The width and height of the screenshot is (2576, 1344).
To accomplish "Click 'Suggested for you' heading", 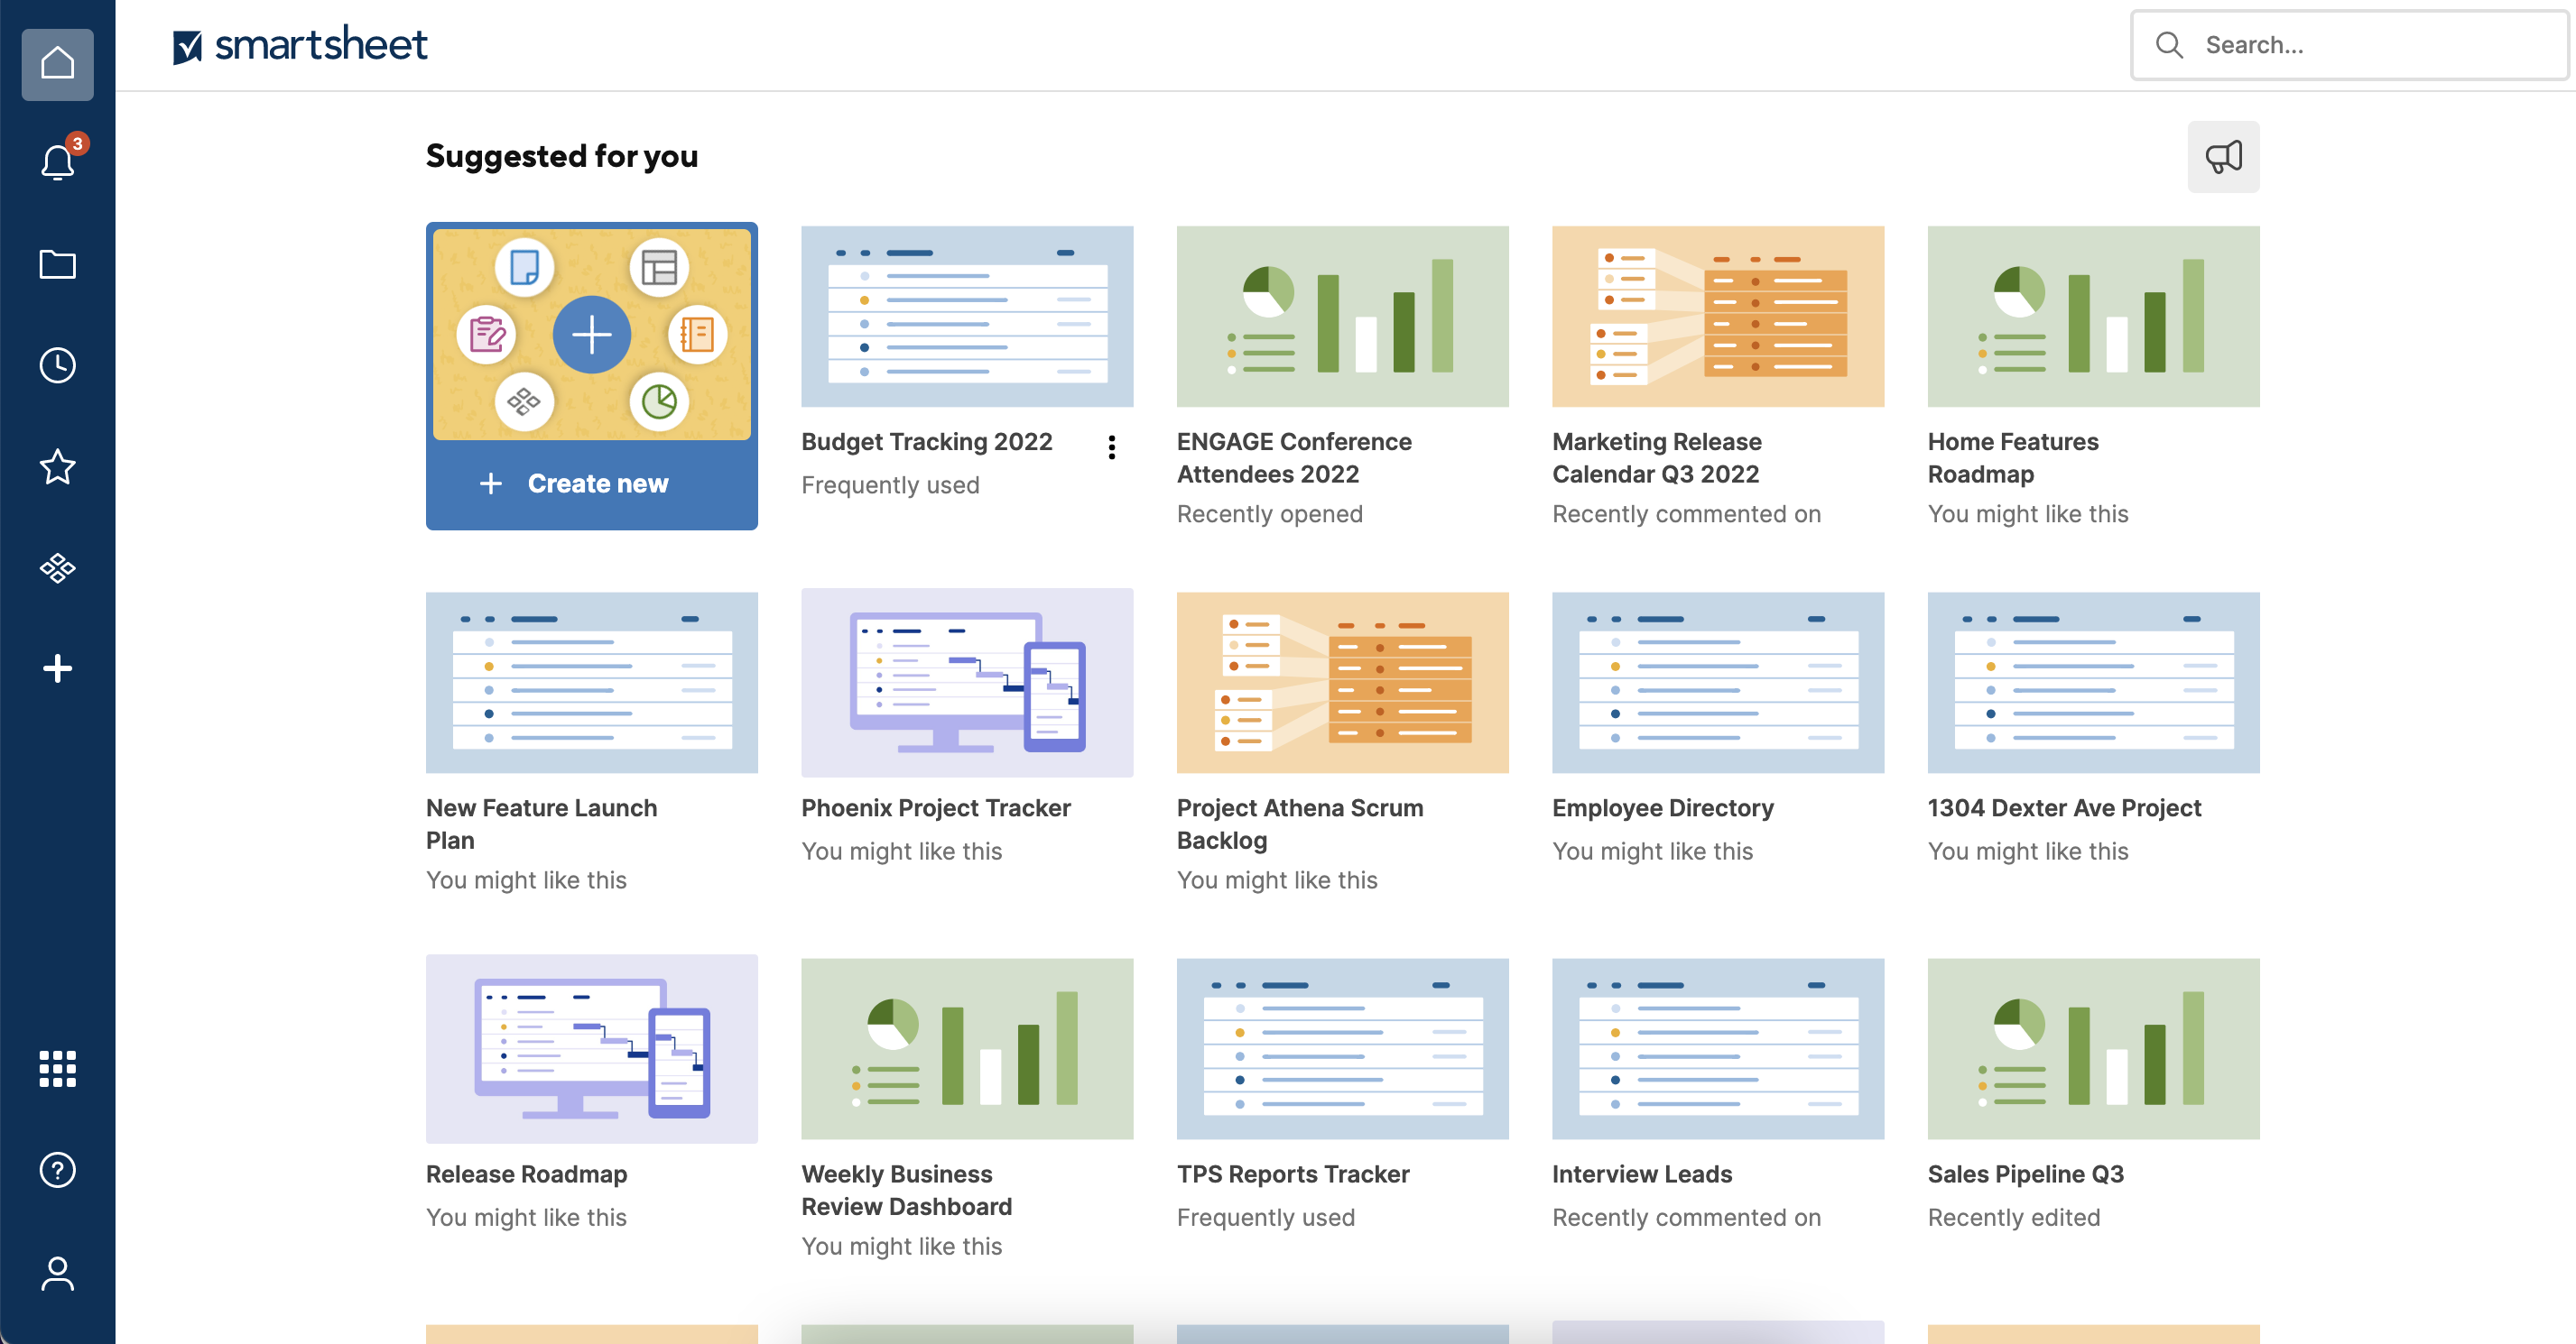I will click(562, 157).
